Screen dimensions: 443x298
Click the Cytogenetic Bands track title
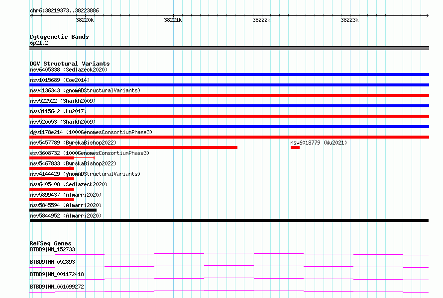coord(59,37)
